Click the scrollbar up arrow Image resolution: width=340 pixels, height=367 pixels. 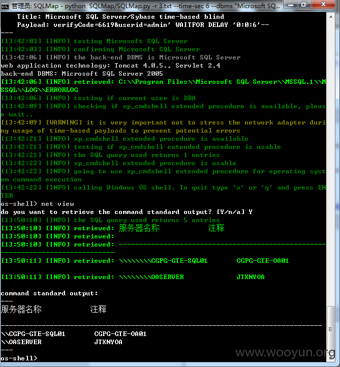tap(331, 17)
